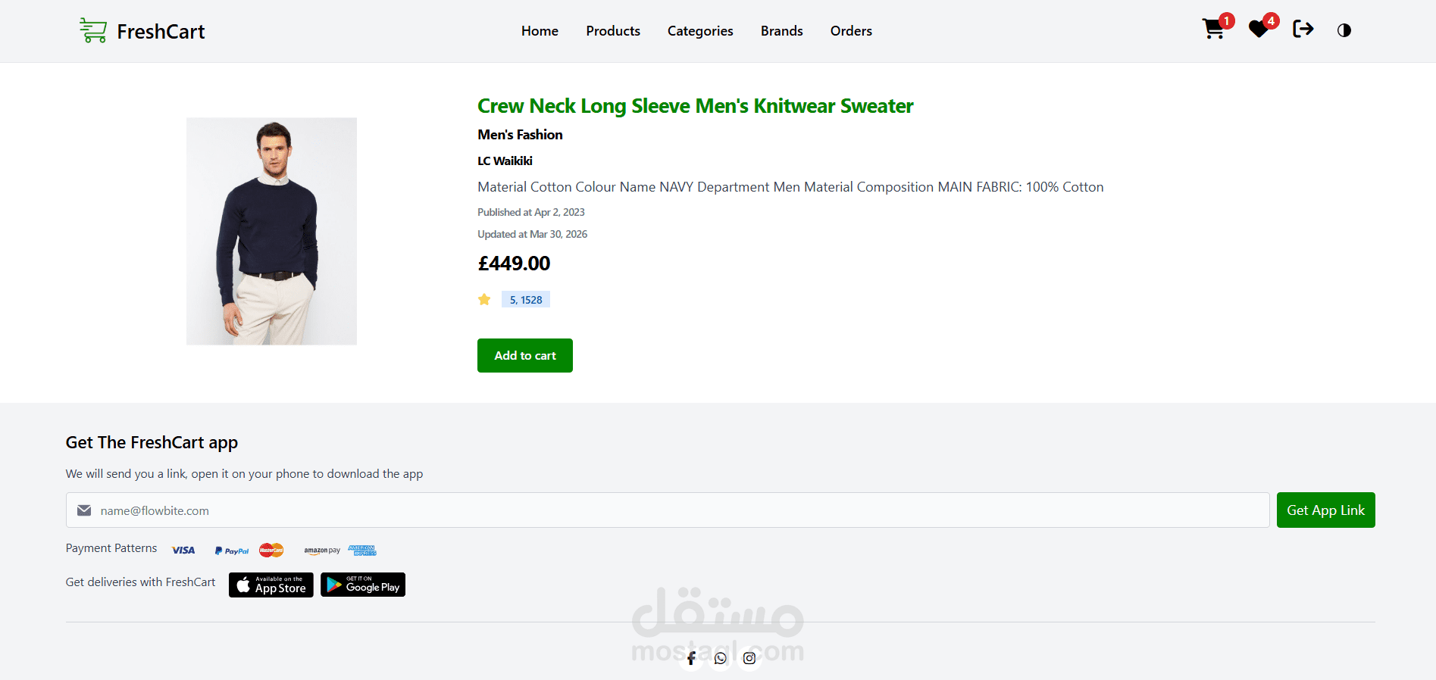Click the Get App Link button

[x=1325, y=510]
